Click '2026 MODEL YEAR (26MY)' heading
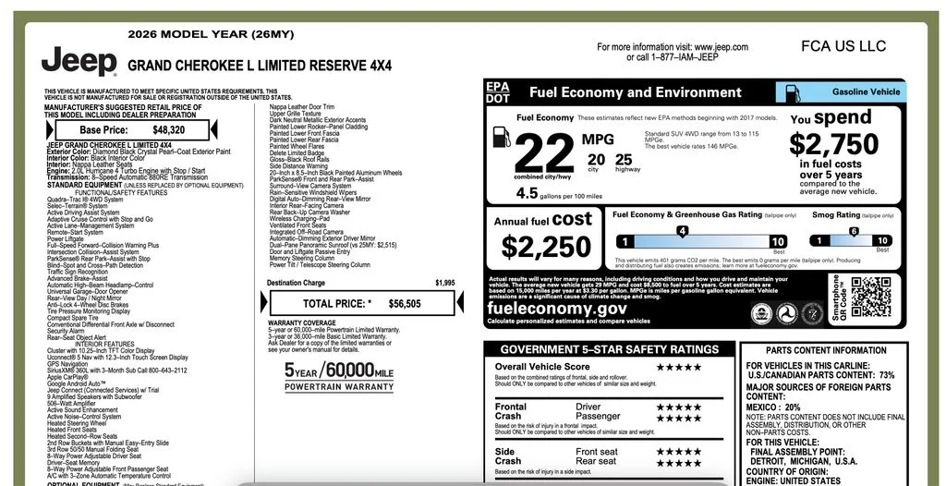Image resolution: width=946 pixels, height=486 pixels. pyautogui.click(x=212, y=35)
